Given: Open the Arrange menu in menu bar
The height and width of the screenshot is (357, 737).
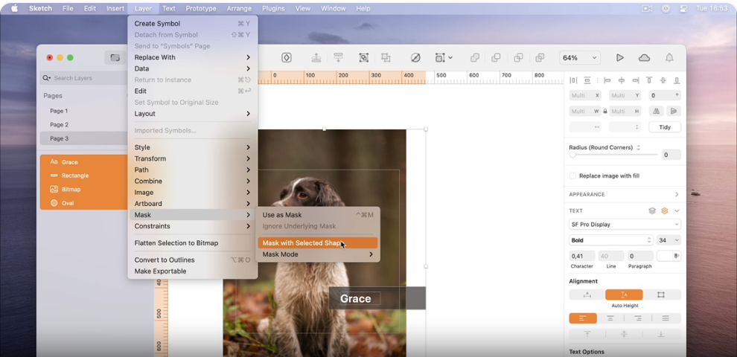Looking at the screenshot, I should coord(239,8).
